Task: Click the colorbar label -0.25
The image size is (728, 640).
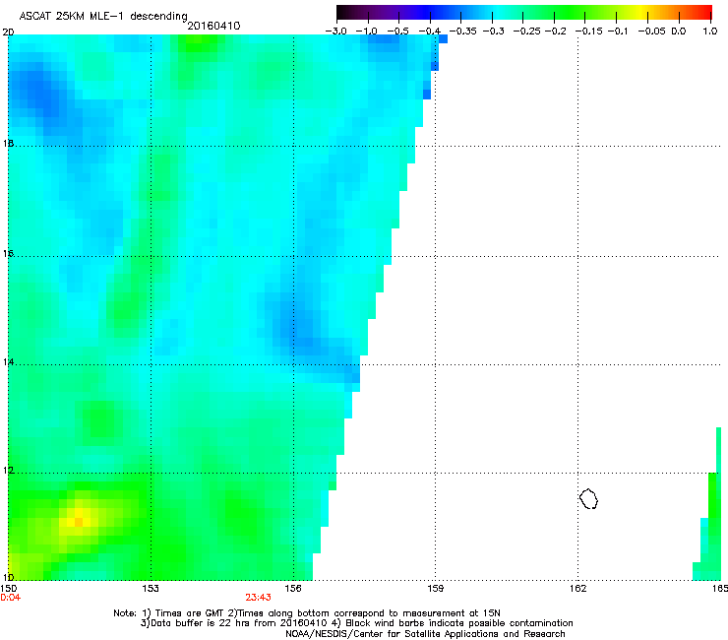Action: (x=526, y=32)
